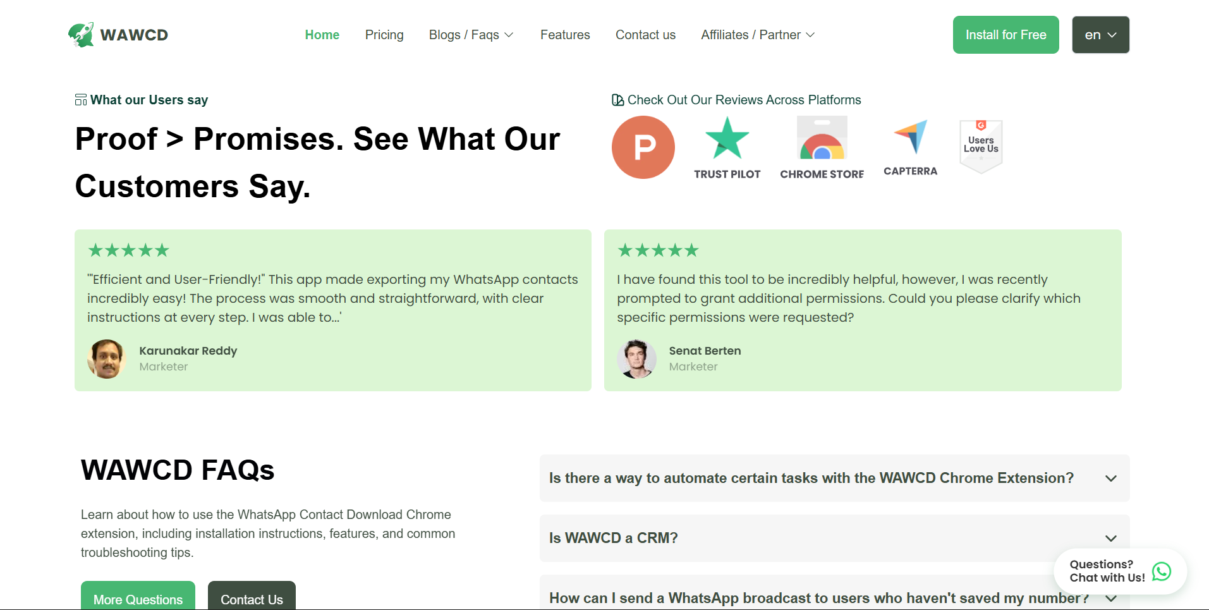Click the Efficient and User-Friendly review text
Image resolution: width=1209 pixels, height=610 pixels.
pyautogui.click(x=332, y=298)
